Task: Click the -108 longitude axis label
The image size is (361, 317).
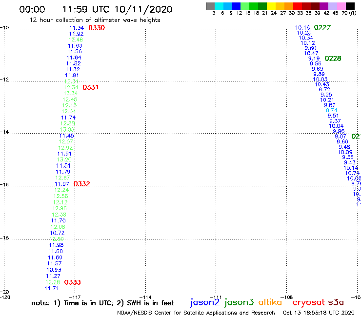Action: coord(287,297)
